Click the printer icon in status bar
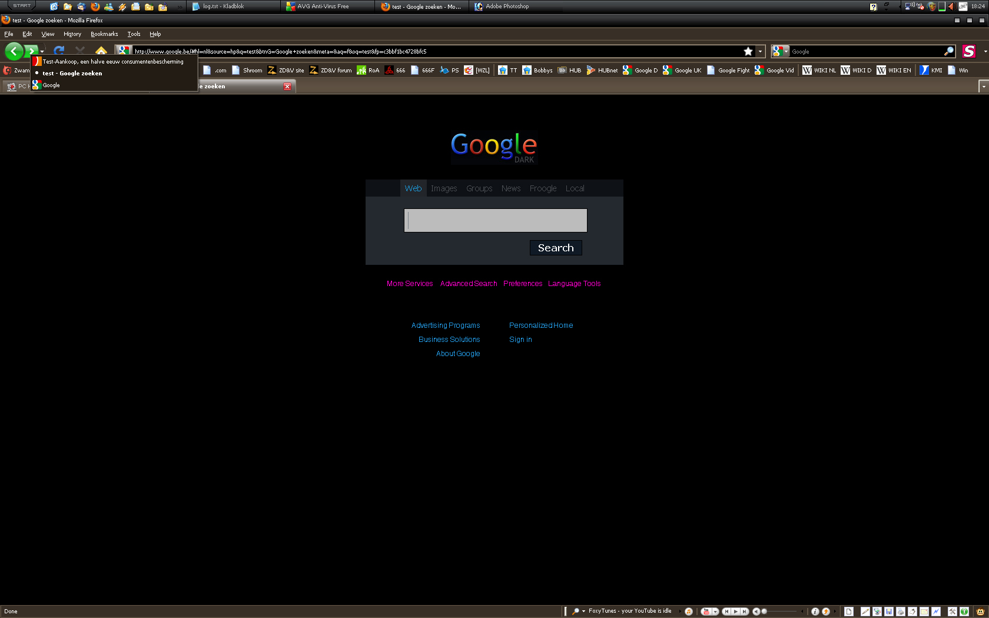Screen dimensions: 989x618 point(901,612)
